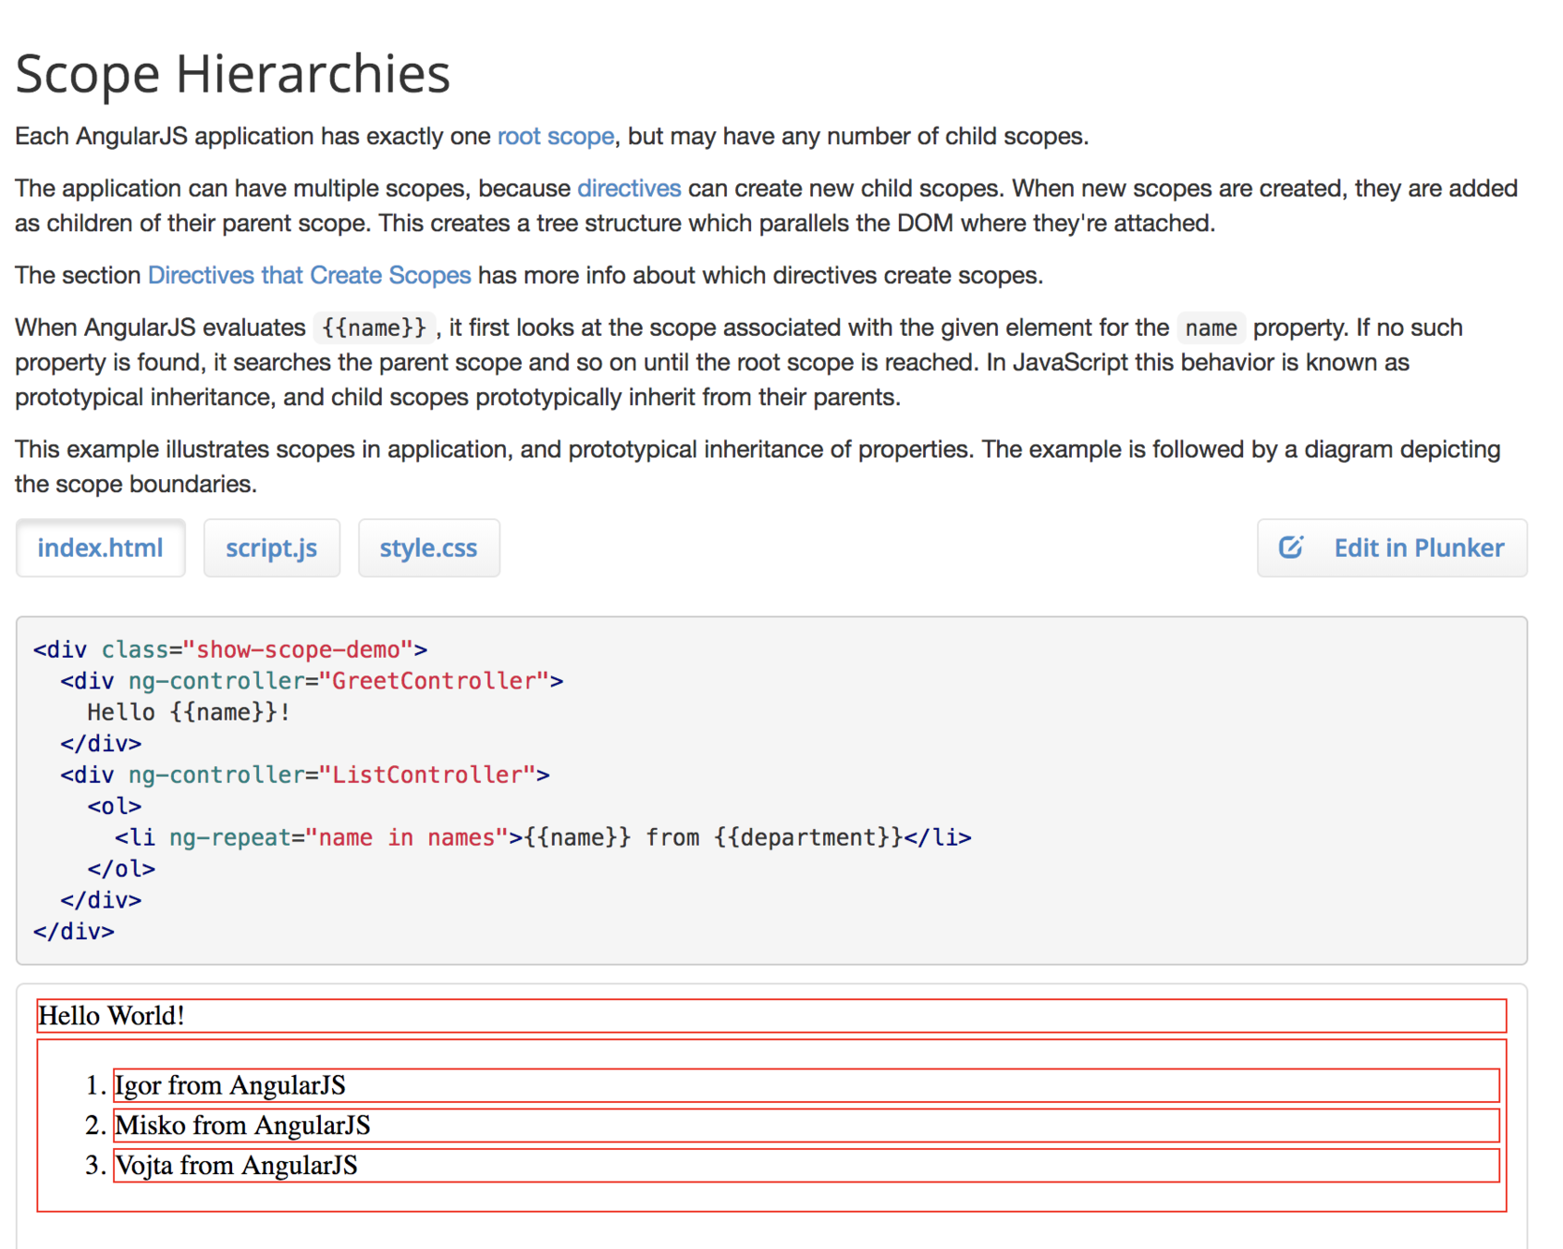
Task: Click the inline name code word
Action: (x=1211, y=328)
